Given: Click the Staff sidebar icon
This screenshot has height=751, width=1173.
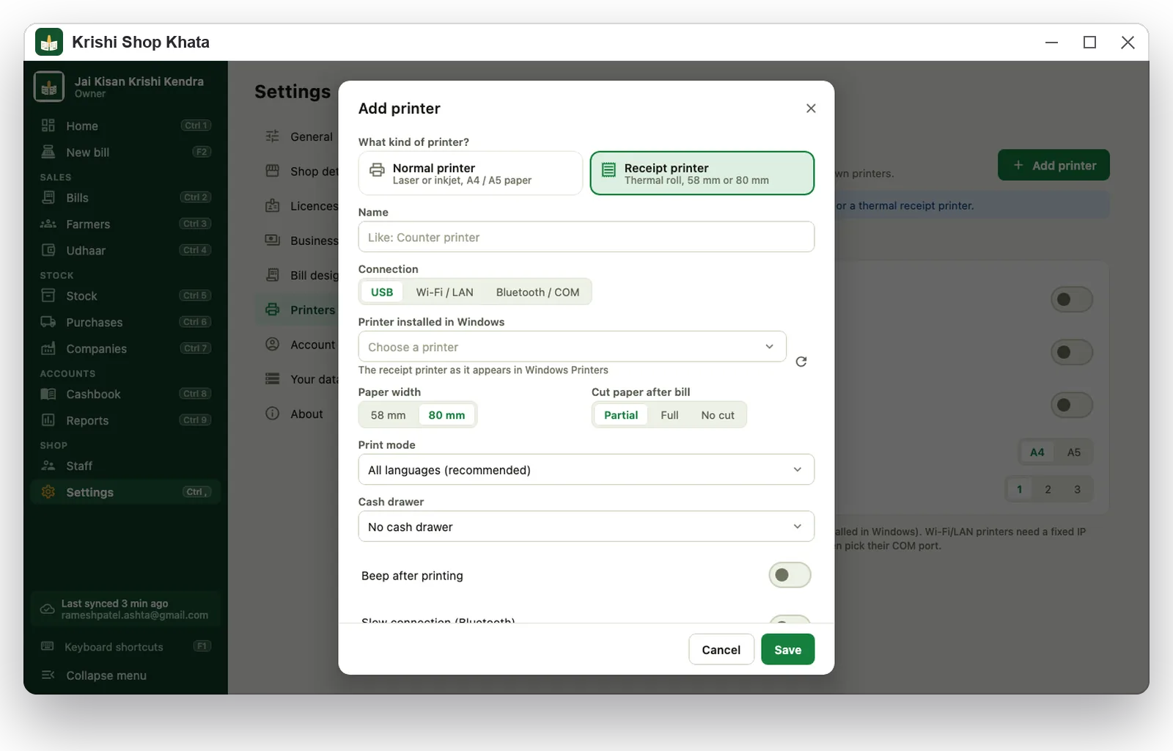Looking at the screenshot, I should point(48,466).
